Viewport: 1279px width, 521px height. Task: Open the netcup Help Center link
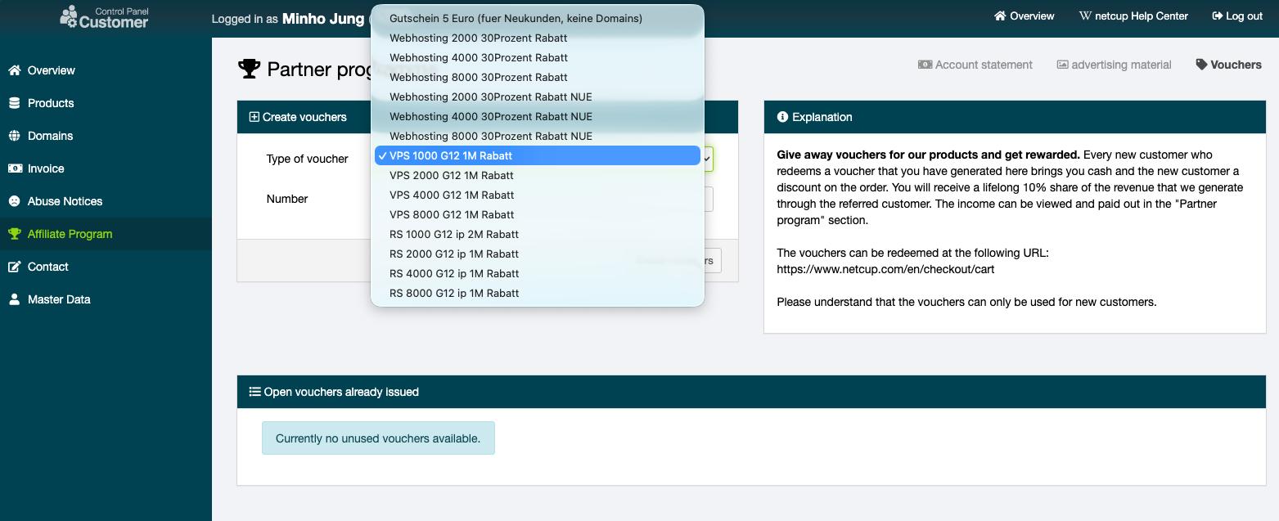point(1133,16)
